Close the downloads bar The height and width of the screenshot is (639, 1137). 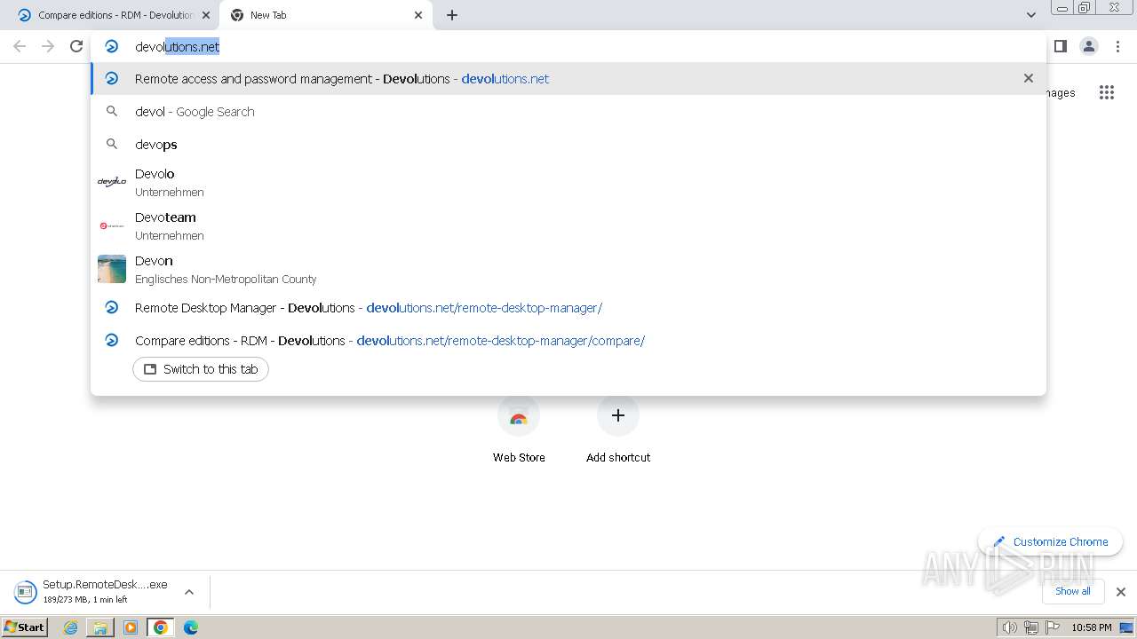pos(1121,592)
